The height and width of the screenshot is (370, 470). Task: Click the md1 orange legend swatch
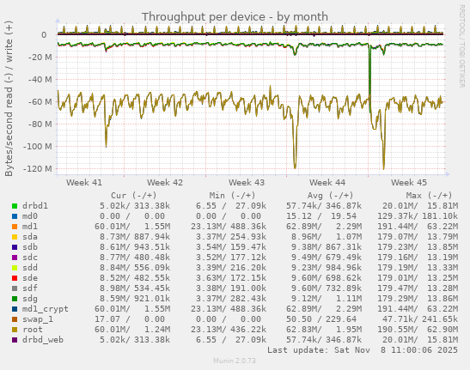click(x=15, y=227)
